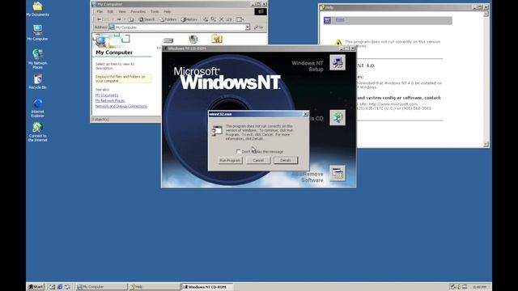Open Views dropdown arrow in toolbar

(243, 19)
